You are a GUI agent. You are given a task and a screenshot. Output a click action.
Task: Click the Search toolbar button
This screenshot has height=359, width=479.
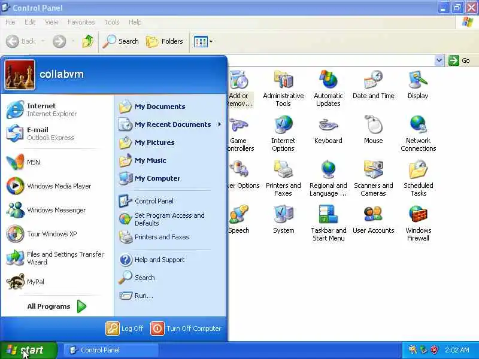click(121, 41)
